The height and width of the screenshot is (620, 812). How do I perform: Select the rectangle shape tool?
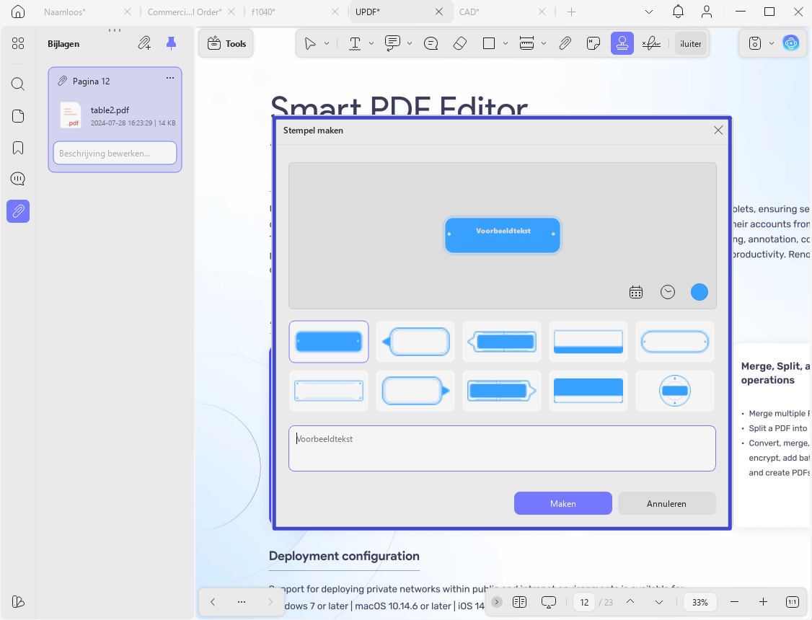click(489, 43)
